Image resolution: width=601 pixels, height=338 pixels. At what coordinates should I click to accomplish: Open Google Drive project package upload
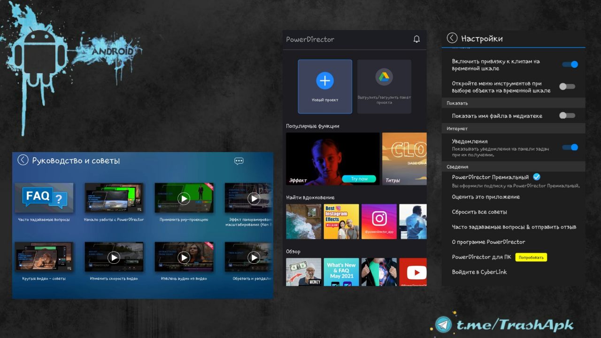click(x=384, y=77)
